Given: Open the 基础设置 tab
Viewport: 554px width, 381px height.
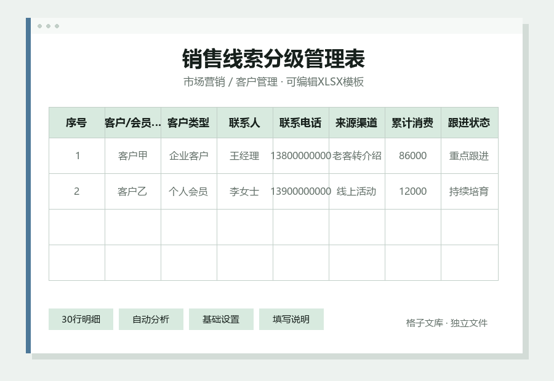Looking at the screenshot, I should (221, 320).
